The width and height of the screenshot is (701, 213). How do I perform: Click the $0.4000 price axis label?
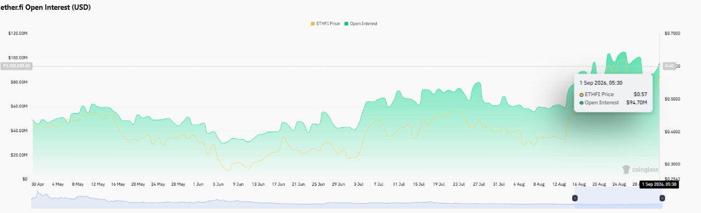point(672,132)
